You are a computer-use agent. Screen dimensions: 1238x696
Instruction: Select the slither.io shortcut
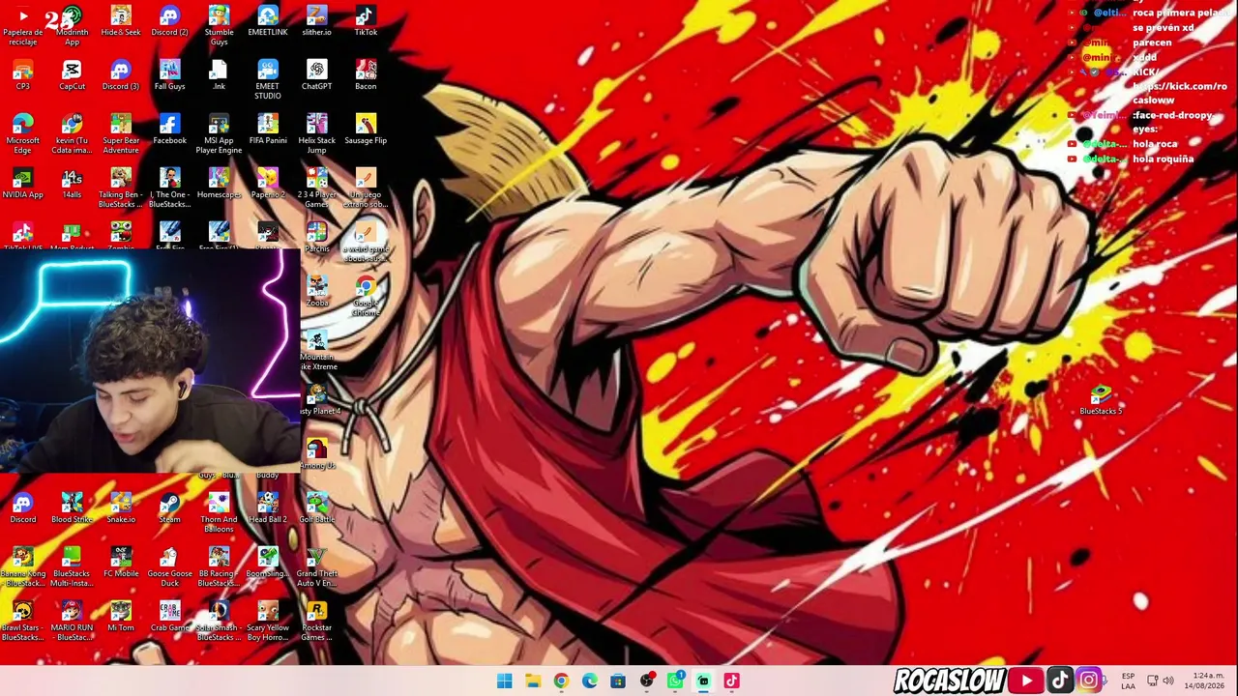tap(316, 21)
